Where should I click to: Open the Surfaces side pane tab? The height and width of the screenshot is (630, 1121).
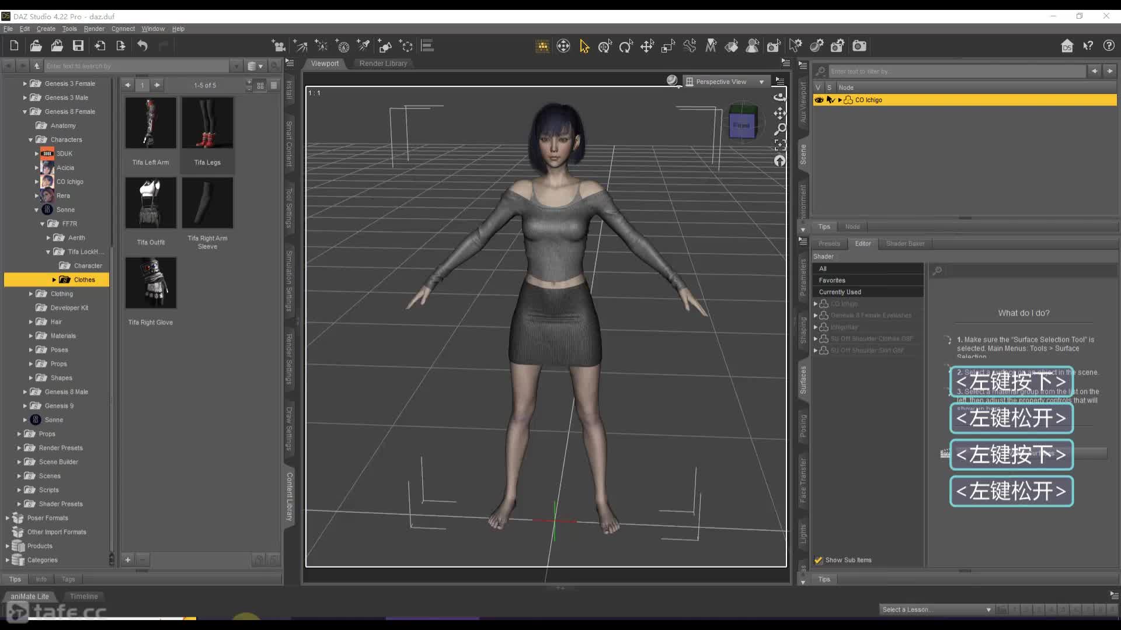point(803,380)
